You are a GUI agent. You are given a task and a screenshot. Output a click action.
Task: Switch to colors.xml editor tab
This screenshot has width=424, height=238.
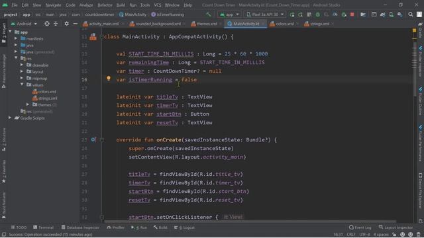coord(284,24)
